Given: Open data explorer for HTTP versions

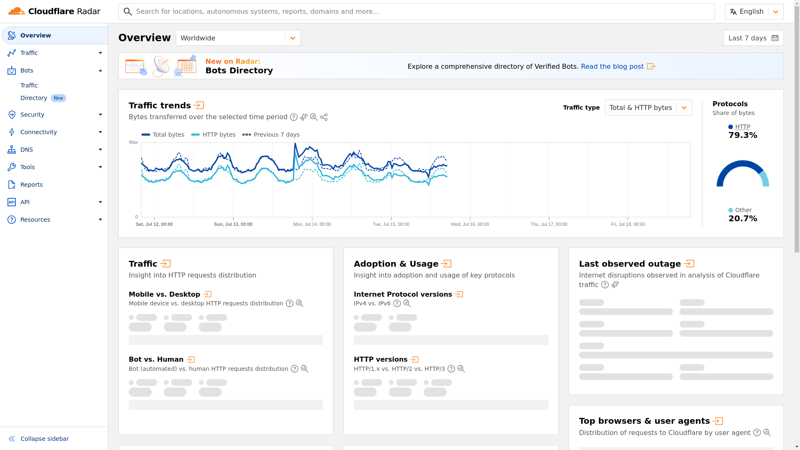Looking at the screenshot, I should [461, 369].
